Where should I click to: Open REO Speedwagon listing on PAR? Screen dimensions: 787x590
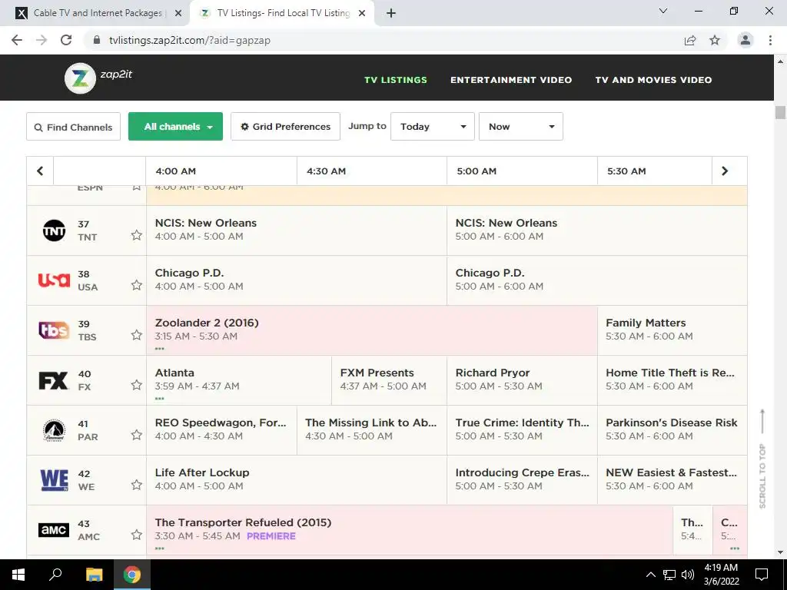pos(221,430)
